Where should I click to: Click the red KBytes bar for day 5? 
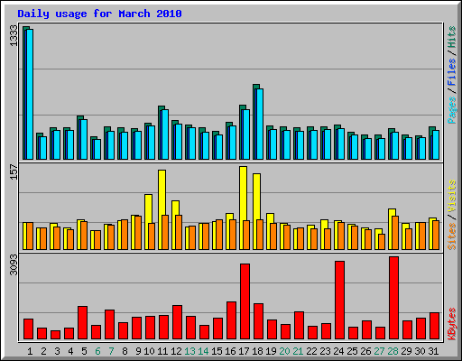pyautogui.click(x=82, y=323)
